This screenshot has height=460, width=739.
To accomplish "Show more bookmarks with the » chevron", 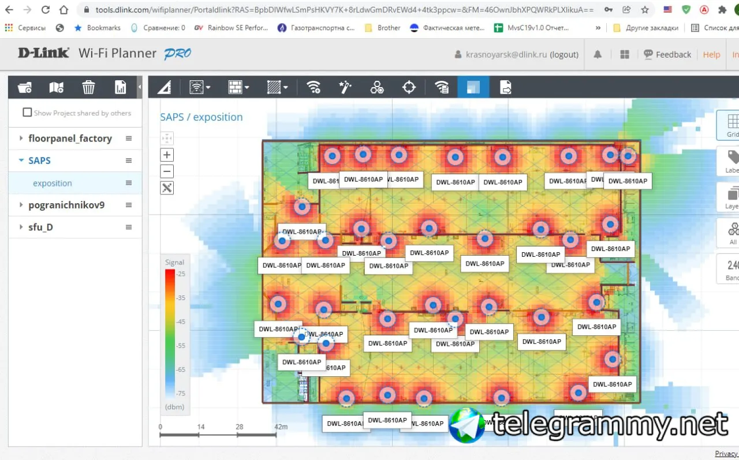I will pyautogui.click(x=598, y=28).
